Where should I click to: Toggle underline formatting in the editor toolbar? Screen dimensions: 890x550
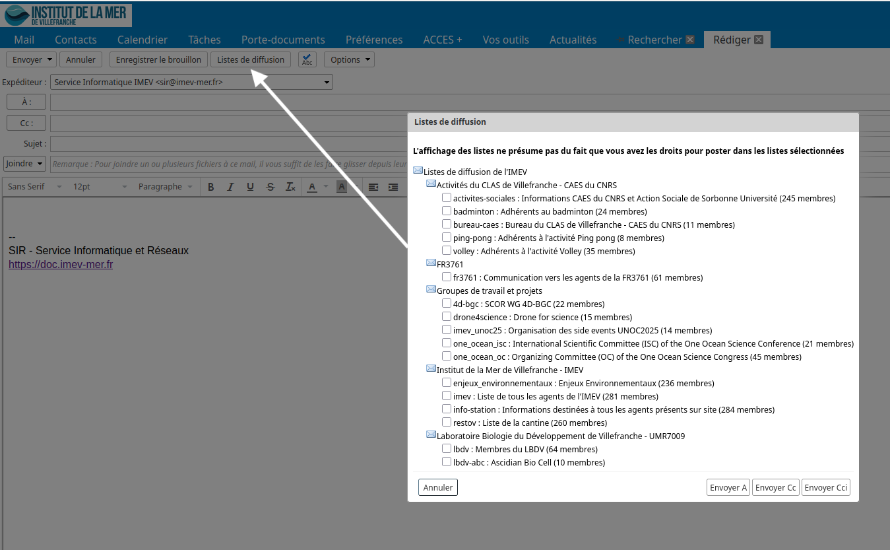point(250,187)
